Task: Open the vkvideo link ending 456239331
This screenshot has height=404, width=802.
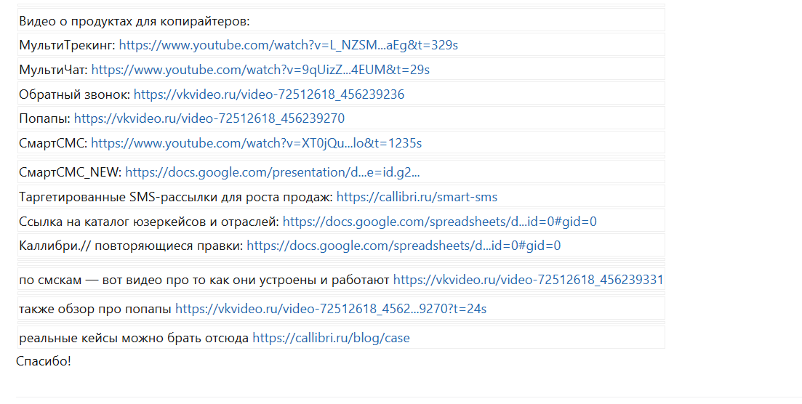Action: (529, 280)
